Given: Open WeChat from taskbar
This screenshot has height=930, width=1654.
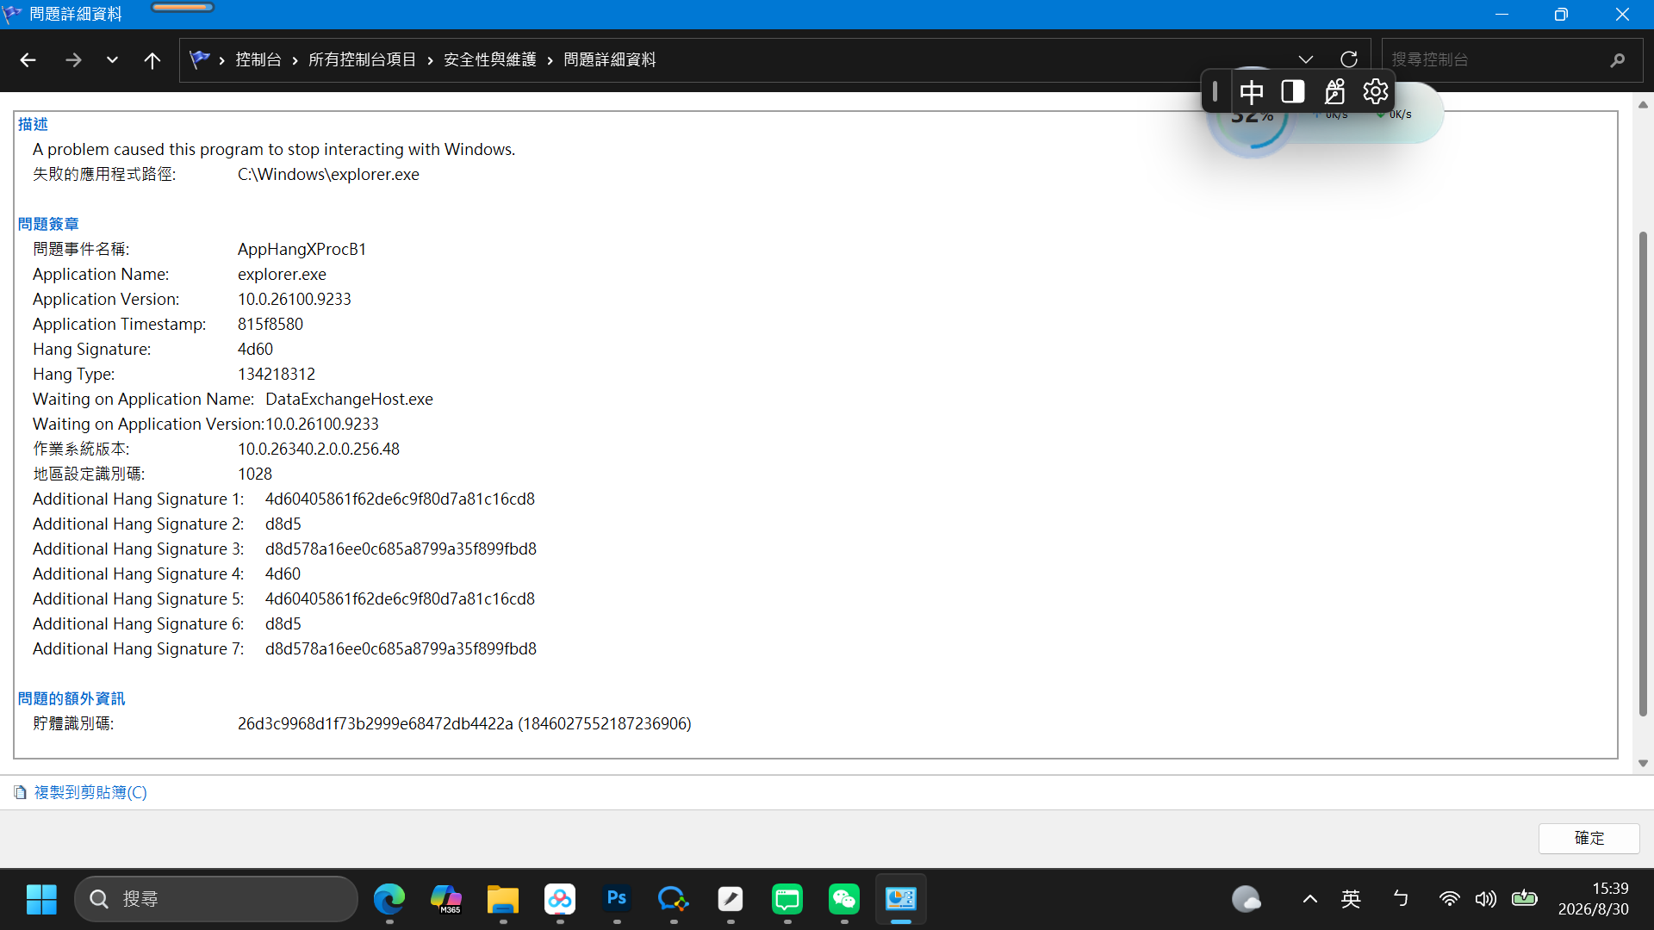Looking at the screenshot, I should (x=843, y=899).
